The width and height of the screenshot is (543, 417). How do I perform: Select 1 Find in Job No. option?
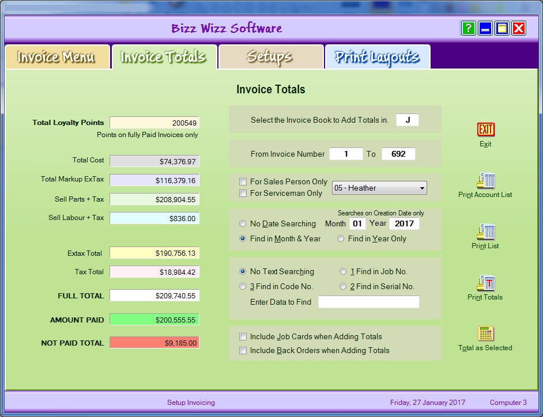(x=343, y=271)
